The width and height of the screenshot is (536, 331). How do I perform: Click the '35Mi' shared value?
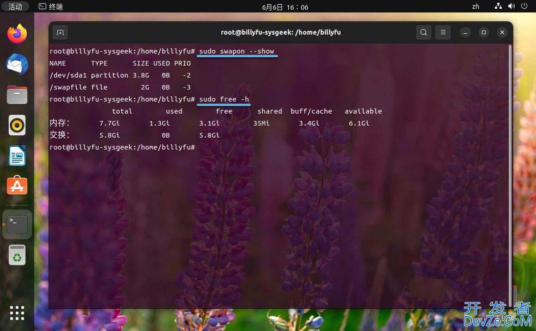coord(261,123)
